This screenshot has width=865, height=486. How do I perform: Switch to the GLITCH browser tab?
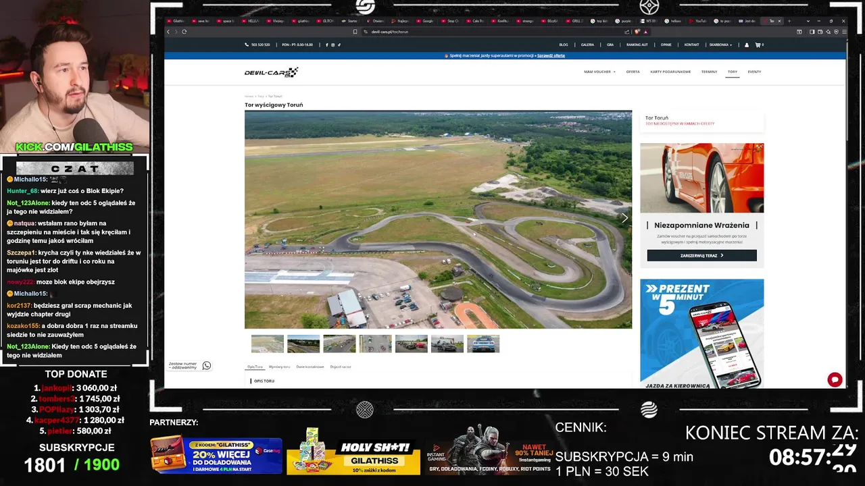pyautogui.click(x=327, y=21)
